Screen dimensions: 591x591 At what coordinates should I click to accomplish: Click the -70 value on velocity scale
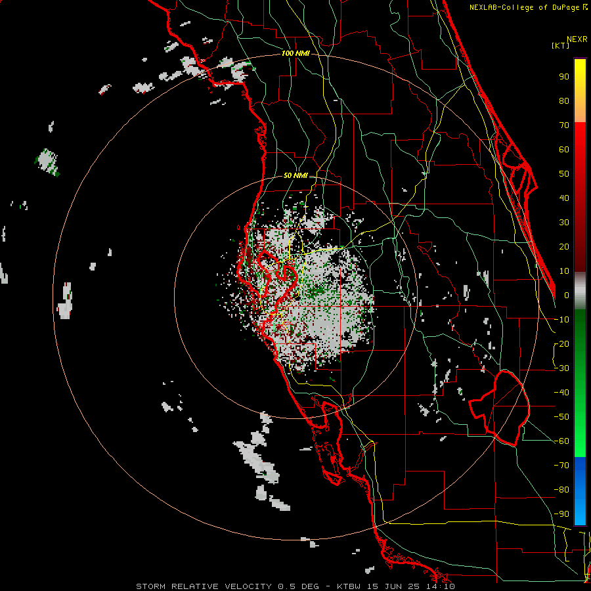pos(561,466)
